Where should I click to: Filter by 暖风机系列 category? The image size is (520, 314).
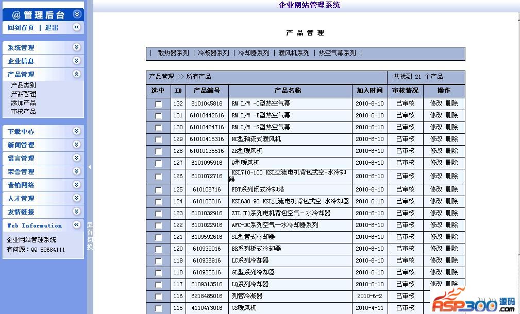pos(294,53)
